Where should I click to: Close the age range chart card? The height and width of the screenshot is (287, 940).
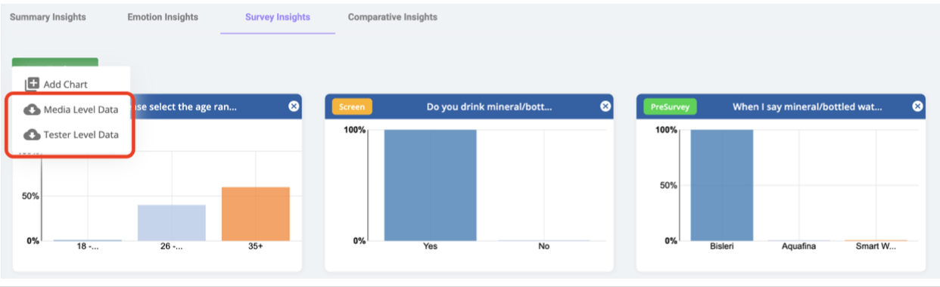tap(294, 106)
